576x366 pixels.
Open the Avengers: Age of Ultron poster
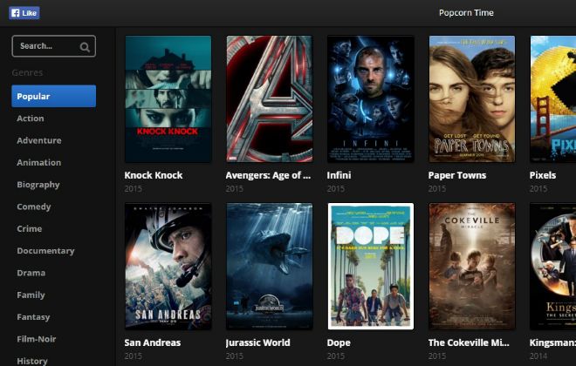pyautogui.click(x=270, y=99)
